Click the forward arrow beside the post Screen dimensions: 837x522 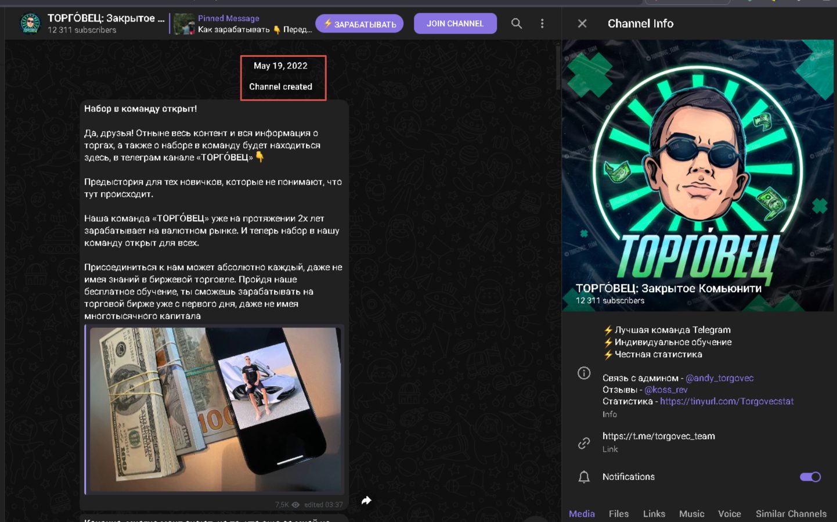[366, 500]
